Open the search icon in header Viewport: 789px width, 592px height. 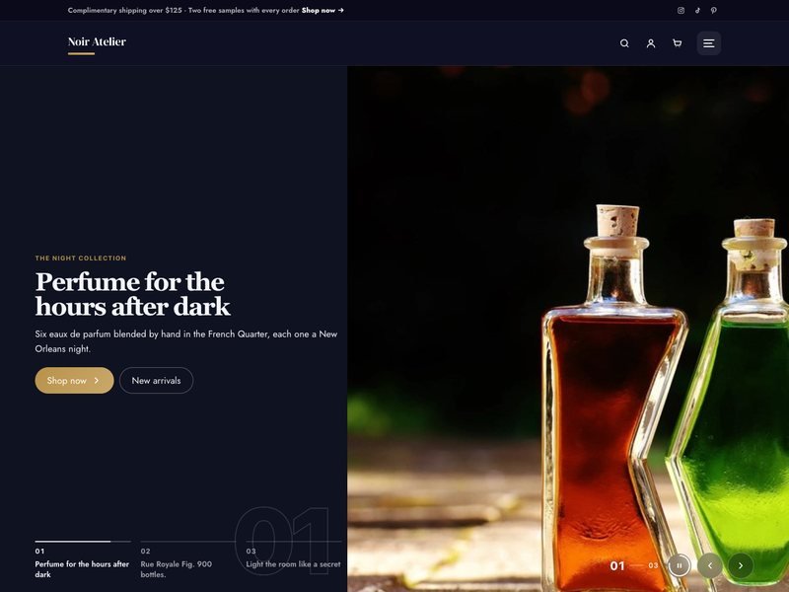[624, 43]
